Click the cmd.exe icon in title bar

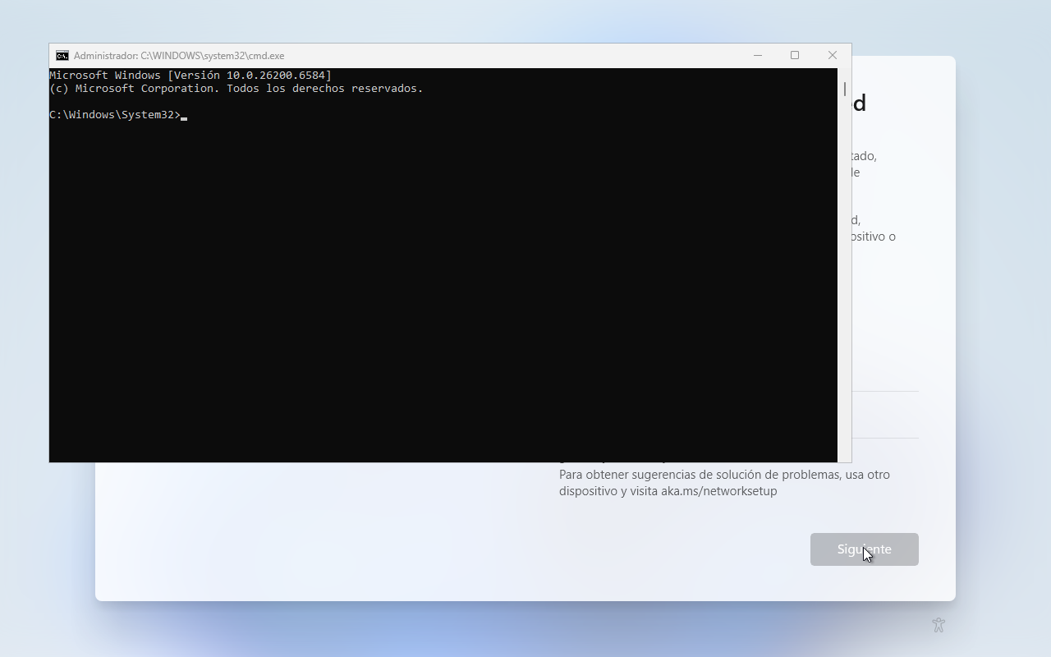tap(62, 56)
